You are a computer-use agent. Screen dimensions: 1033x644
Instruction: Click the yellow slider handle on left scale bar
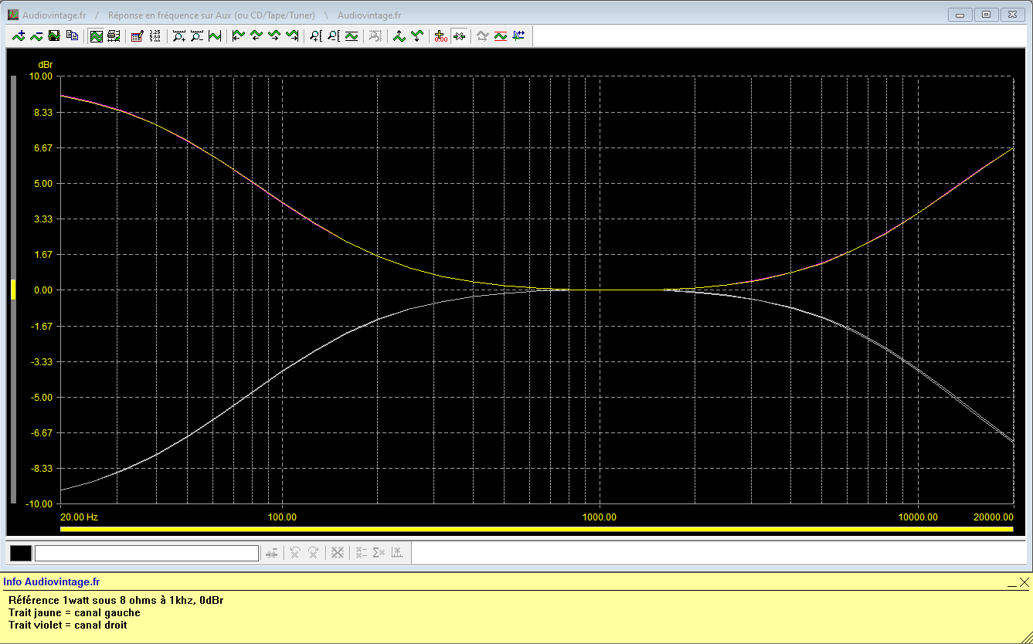point(13,290)
